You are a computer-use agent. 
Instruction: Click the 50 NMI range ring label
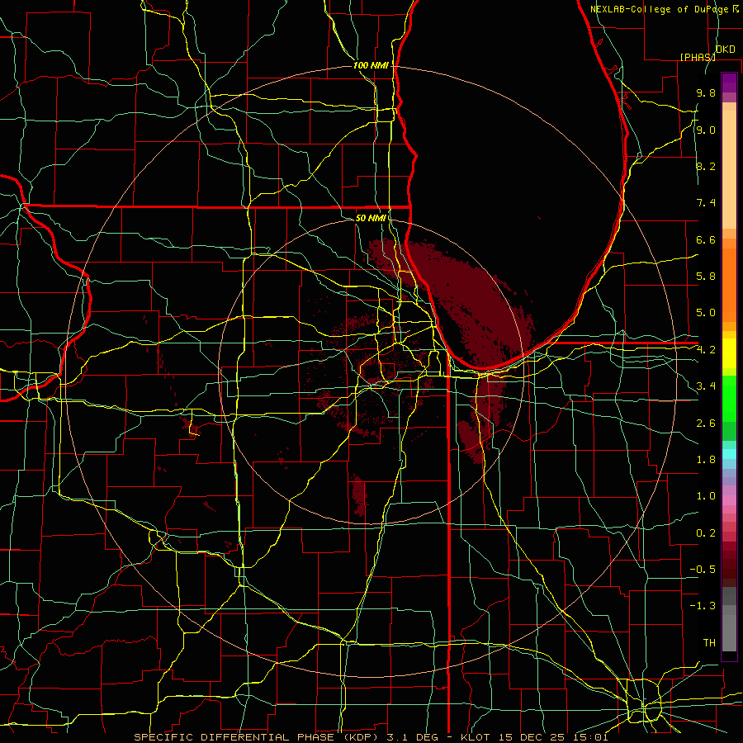click(x=371, y=218)
